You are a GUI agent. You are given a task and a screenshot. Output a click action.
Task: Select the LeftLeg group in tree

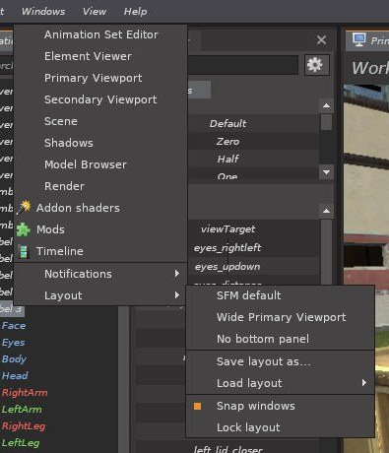tap(21, 443)
